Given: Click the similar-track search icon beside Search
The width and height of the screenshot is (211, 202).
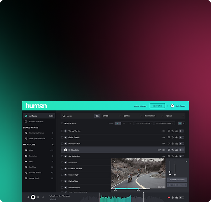Looking at the screenshot, I should [97, 116].
